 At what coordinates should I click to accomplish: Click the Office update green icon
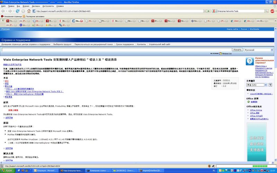click(248, 102)
